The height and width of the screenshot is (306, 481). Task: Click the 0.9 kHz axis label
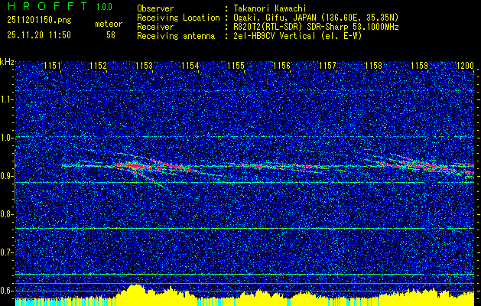coord(7,176)
